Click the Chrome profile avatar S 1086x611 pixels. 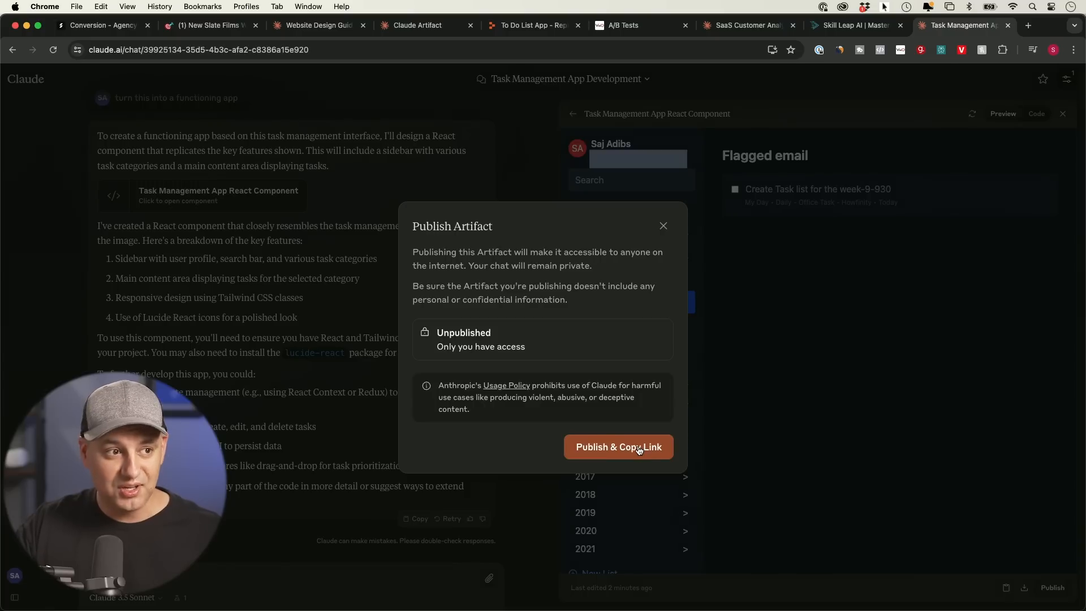1053,50
